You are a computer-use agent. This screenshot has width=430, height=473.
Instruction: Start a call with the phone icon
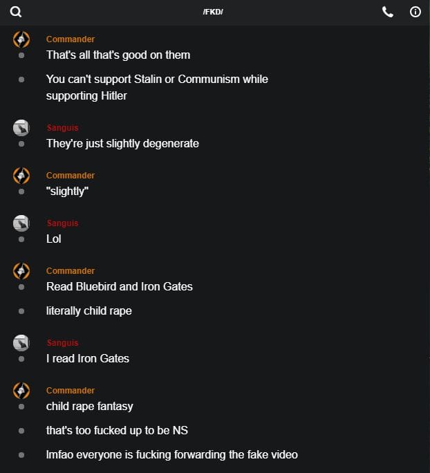388,12
